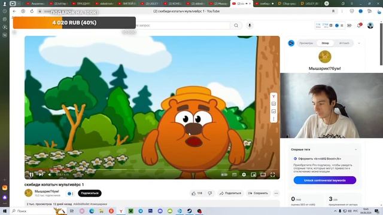Open the #смешарики hashtag link

99,204
